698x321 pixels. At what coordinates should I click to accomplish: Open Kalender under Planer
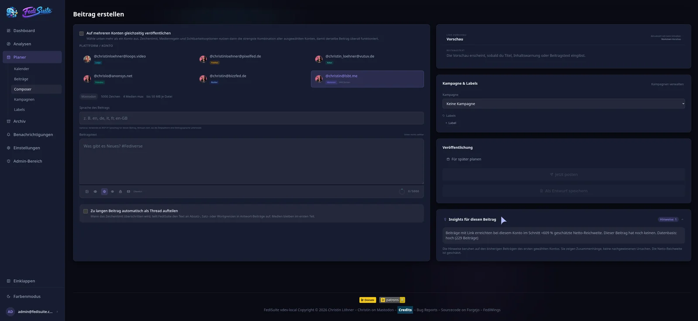(36, 69)
